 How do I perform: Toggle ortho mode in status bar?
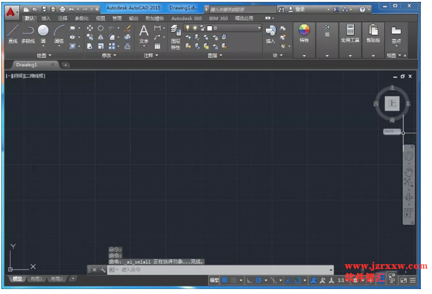click(x=249, y=280)
